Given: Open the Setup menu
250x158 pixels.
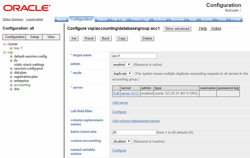Looking at the screenshot, I should (x=35, y=37).
